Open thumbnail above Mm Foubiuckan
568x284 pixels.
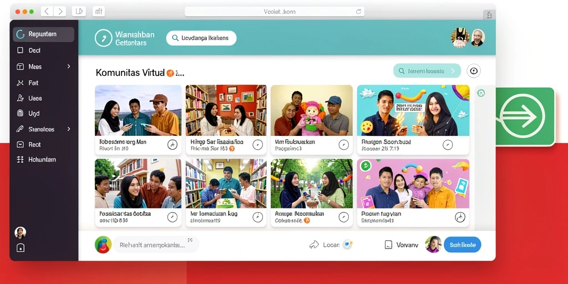(x=312, y=110)
